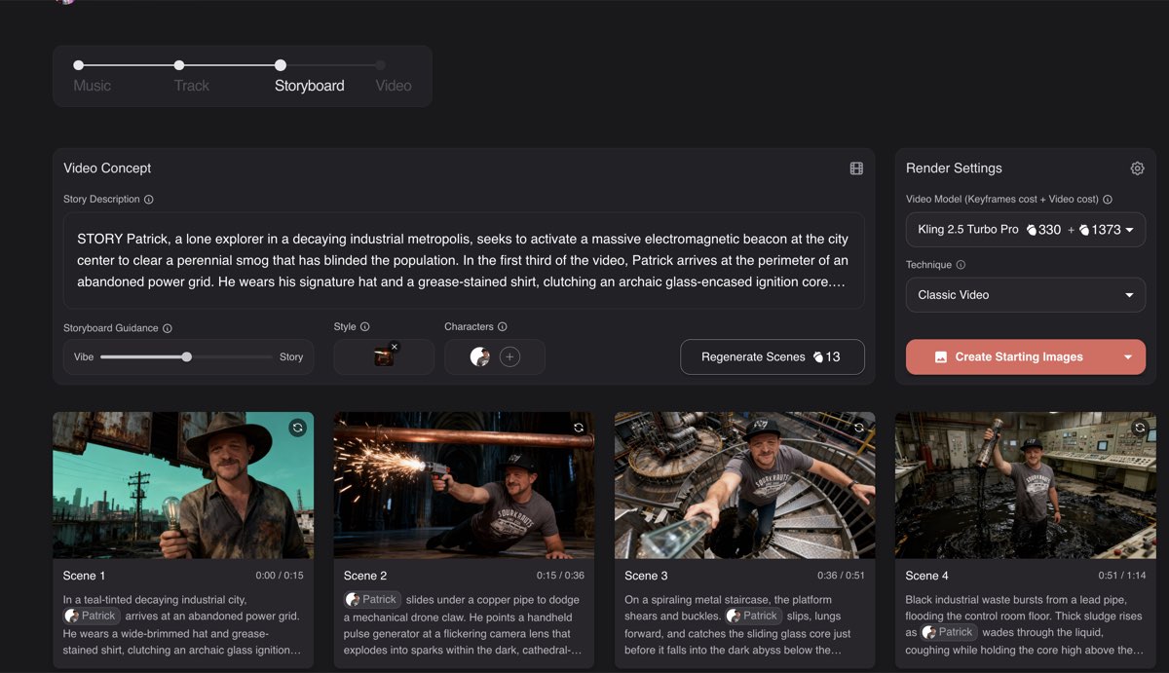
Task: Open the Render Settings gear icon
Action: [x=1137, y=168]
